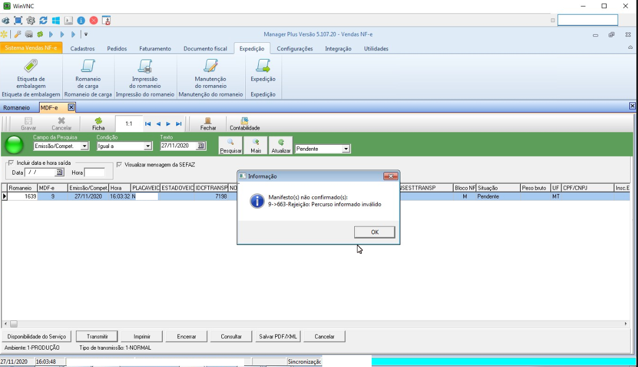Click the Transmitir button
638x367 pixels.
(x=97, y=337)
